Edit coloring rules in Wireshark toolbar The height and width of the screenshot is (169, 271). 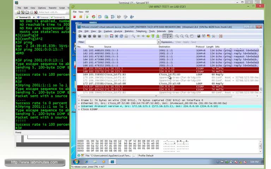pyautogui.click(x=209, y=36)
